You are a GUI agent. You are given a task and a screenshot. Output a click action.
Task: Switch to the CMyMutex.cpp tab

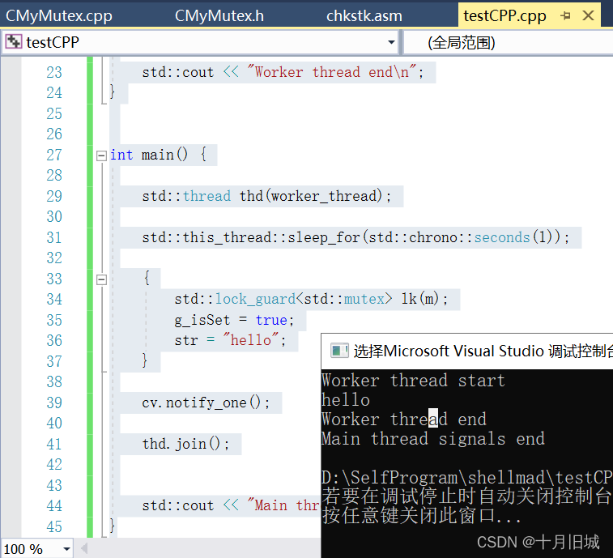point(59,16)
